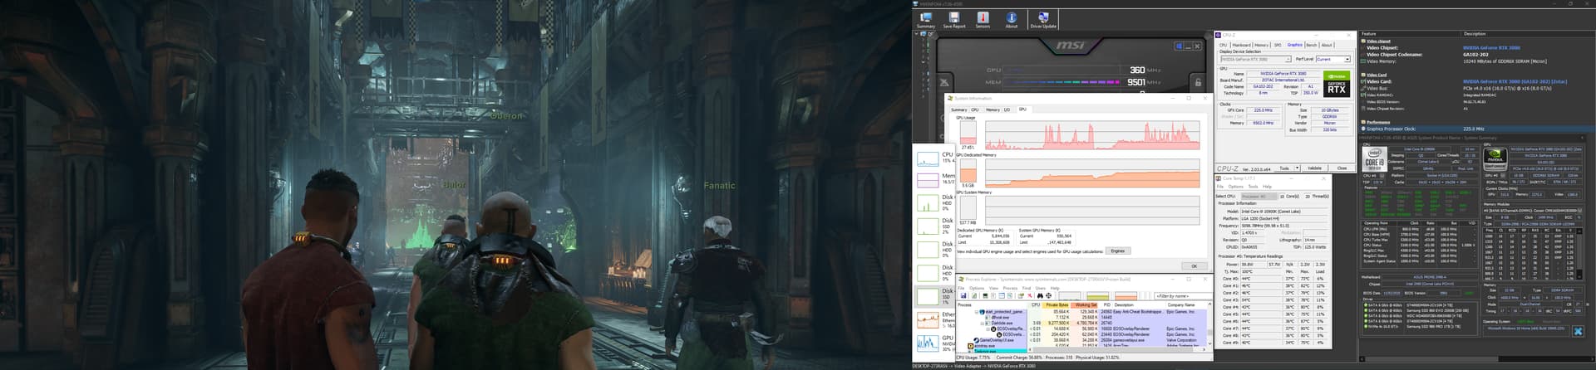Switch to Mainboard tab in CPU-Z
Image resolution: width=1596 pixels, height=370 pixels.
[x=1241, y=45]
